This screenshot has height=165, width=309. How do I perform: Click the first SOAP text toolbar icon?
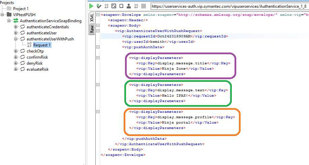tap(106, 6)
